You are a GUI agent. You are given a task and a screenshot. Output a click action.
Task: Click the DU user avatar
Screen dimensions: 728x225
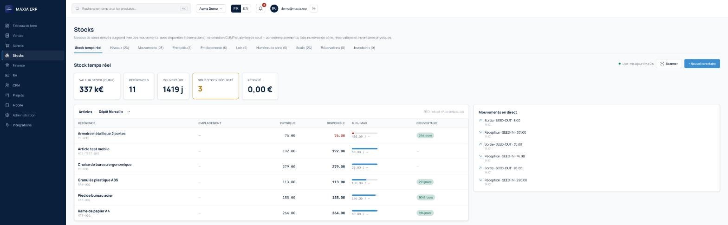pyautogui.click(x=274, y=8)
